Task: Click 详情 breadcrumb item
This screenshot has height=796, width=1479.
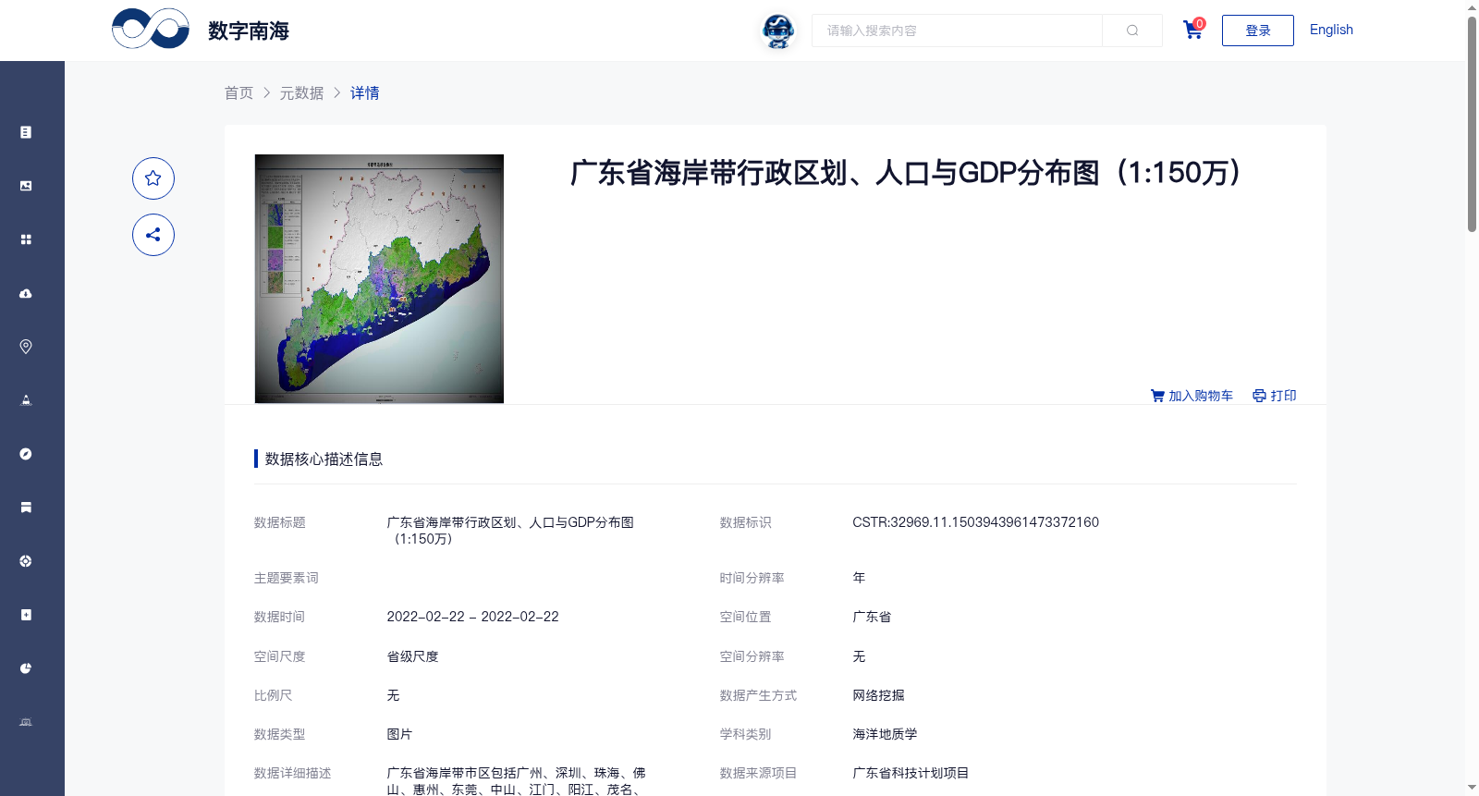Action: pos(364,92)
